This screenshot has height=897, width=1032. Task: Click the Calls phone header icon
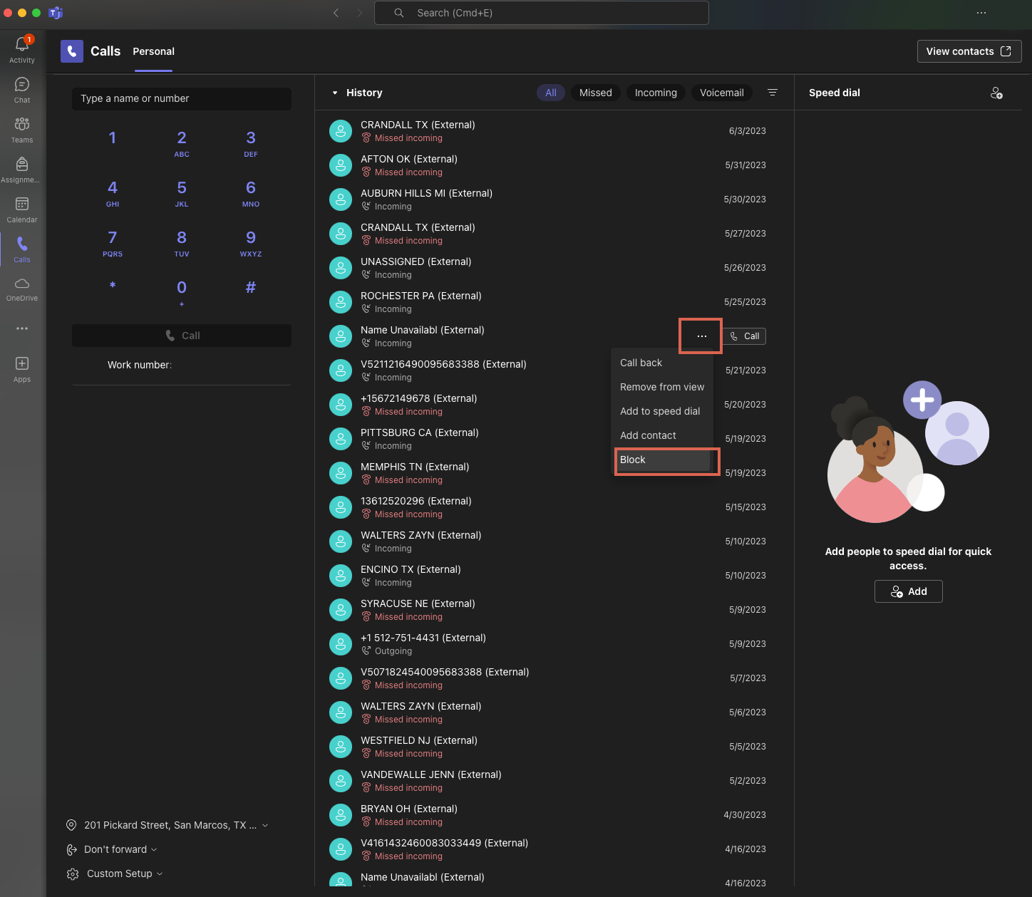click(x=72, y=51)
